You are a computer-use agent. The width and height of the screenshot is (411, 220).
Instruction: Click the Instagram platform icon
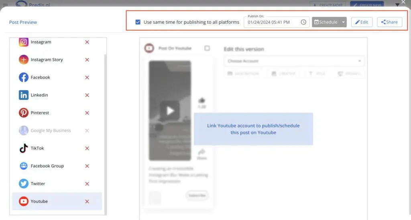[x=24, y=42]
